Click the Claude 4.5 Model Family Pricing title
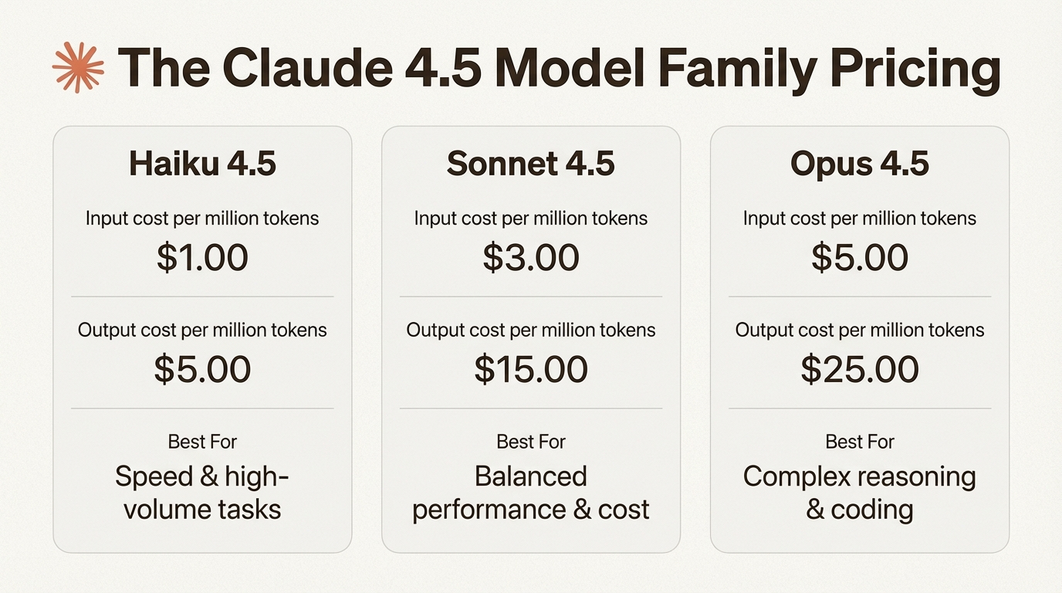 pyautogui.click(x=559, y=68)
